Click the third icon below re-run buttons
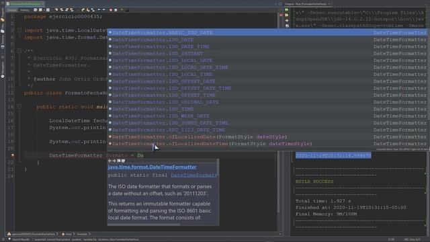Viewport: 430px width, 242px height. point(287,21)
